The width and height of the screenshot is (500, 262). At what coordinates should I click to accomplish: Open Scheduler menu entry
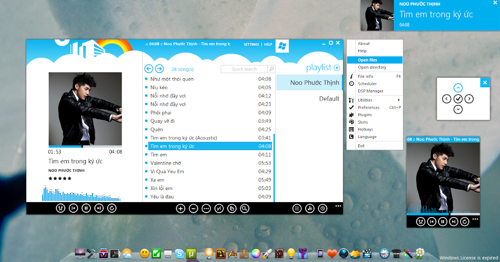(x=375, y=84)
